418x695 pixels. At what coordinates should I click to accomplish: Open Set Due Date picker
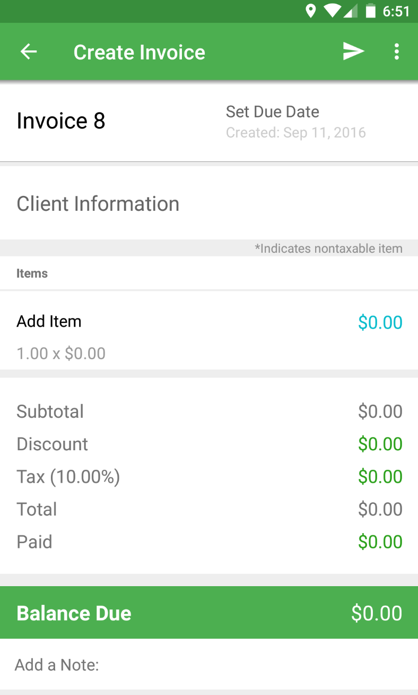click(x=273, y=112)
